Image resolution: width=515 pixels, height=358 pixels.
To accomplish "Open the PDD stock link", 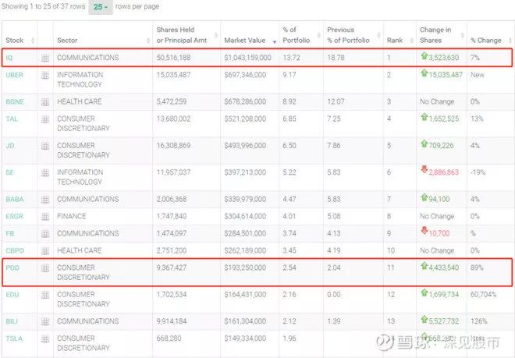I will coord(12,268).
